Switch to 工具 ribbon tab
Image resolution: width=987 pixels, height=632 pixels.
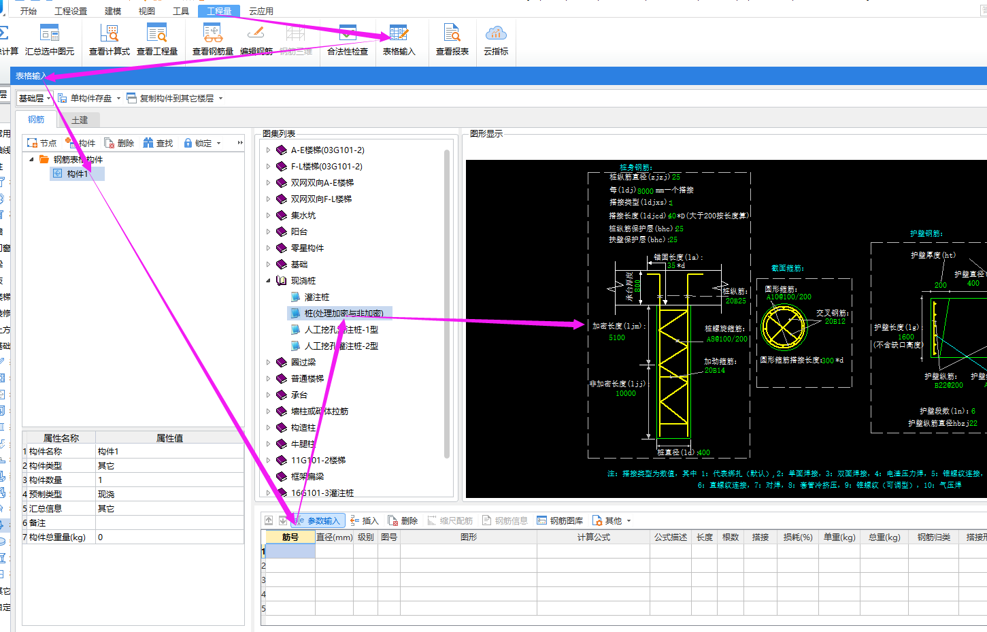[x=181, y=11]
